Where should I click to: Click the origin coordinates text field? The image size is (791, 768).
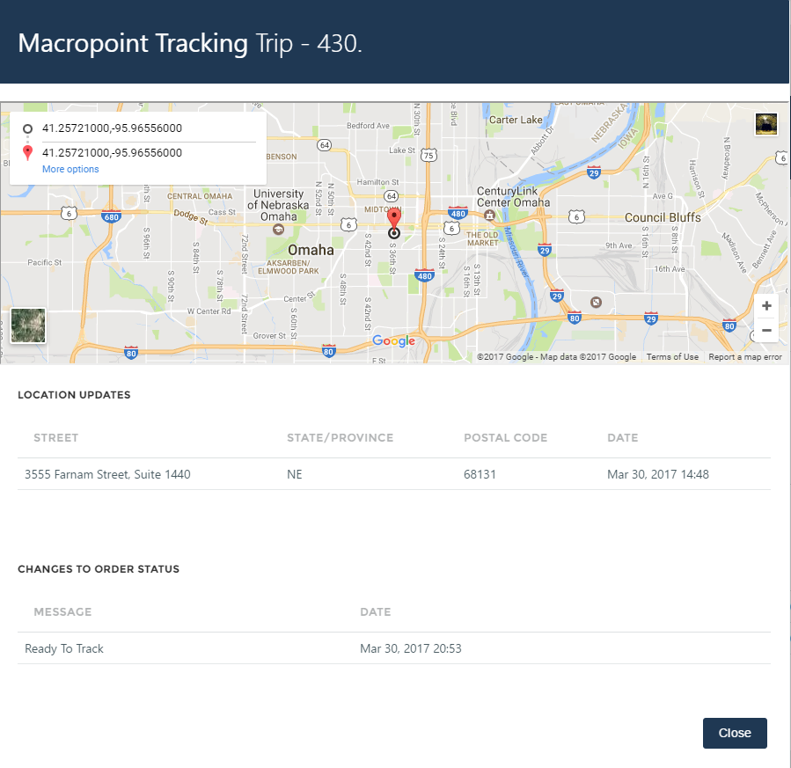click(x=112, y=128)
